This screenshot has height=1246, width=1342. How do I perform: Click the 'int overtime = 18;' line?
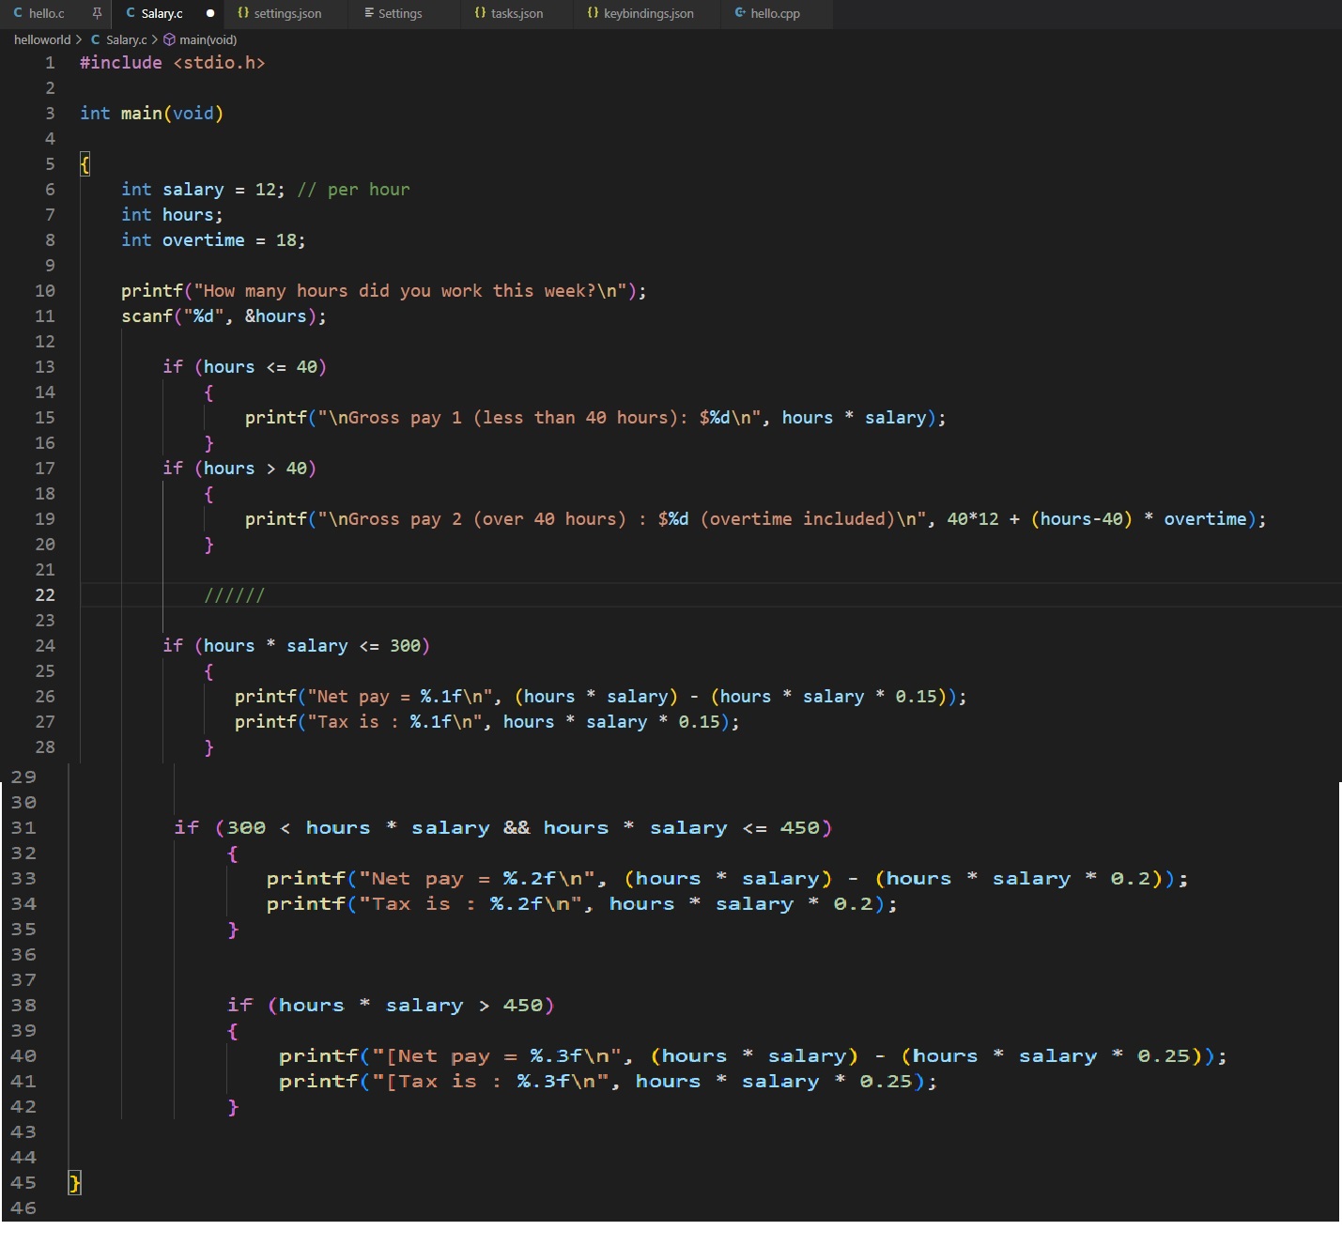click(213, 240)
